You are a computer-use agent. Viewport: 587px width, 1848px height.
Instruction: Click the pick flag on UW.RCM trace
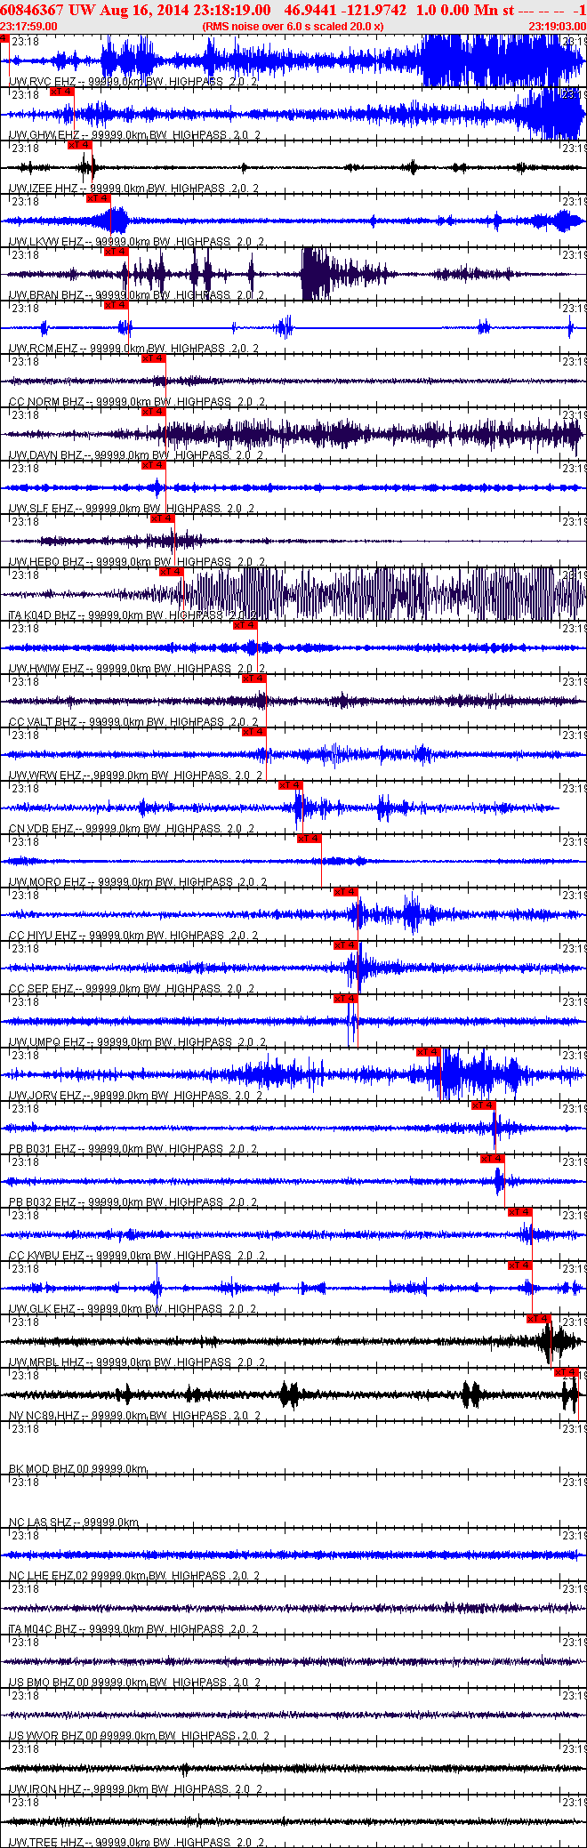click(x=117, y=305)
